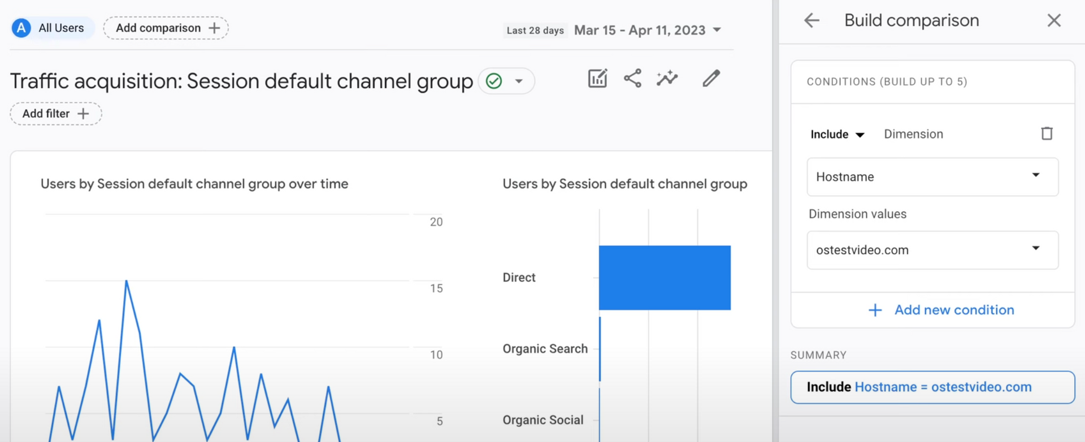The width and height of the screenshot is (1085, 442).
Task: Click Add comparison button
Action: point(166,28)
